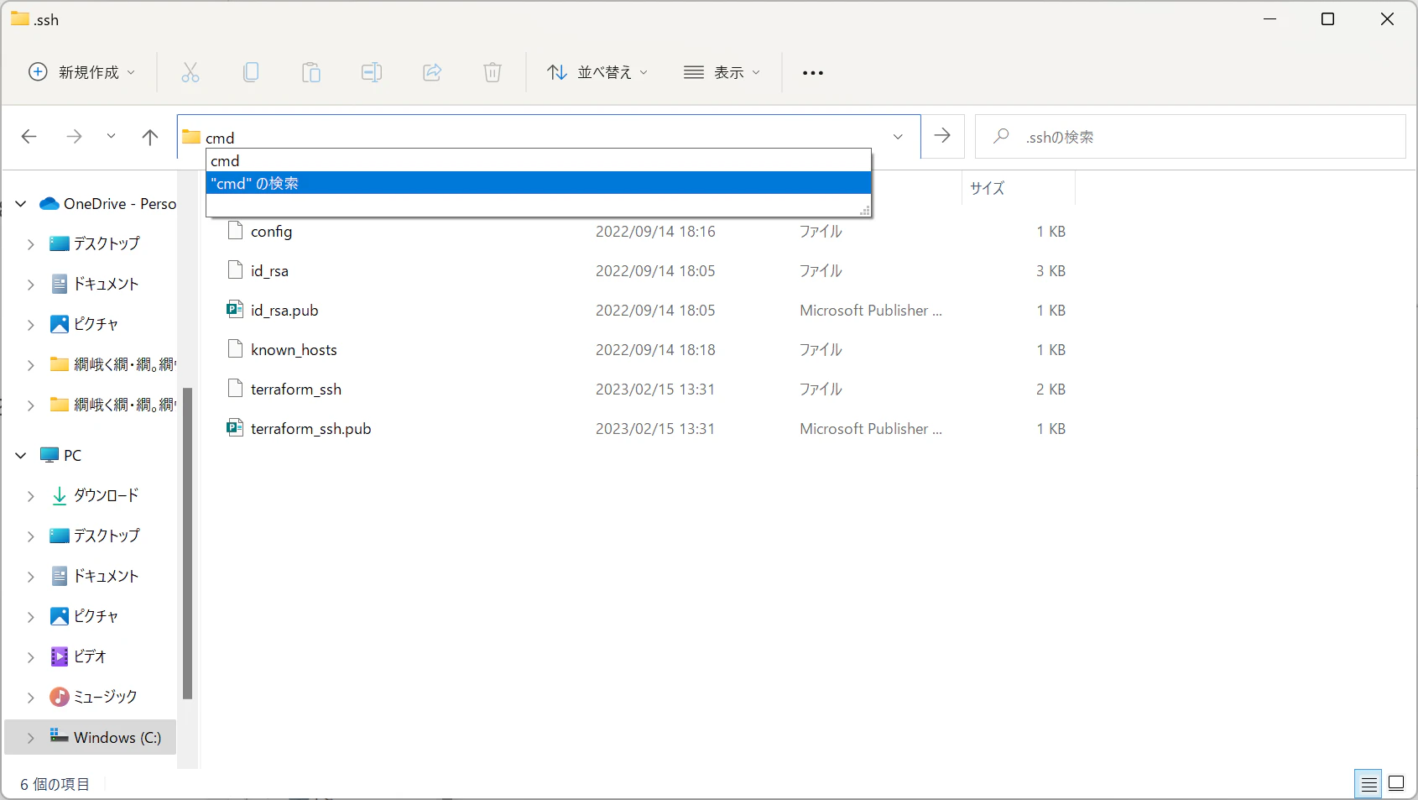Click the ピクチャ icon under PC
Image resolution: width=1418 pixels, height=800 pixels.
coord(59,616)
